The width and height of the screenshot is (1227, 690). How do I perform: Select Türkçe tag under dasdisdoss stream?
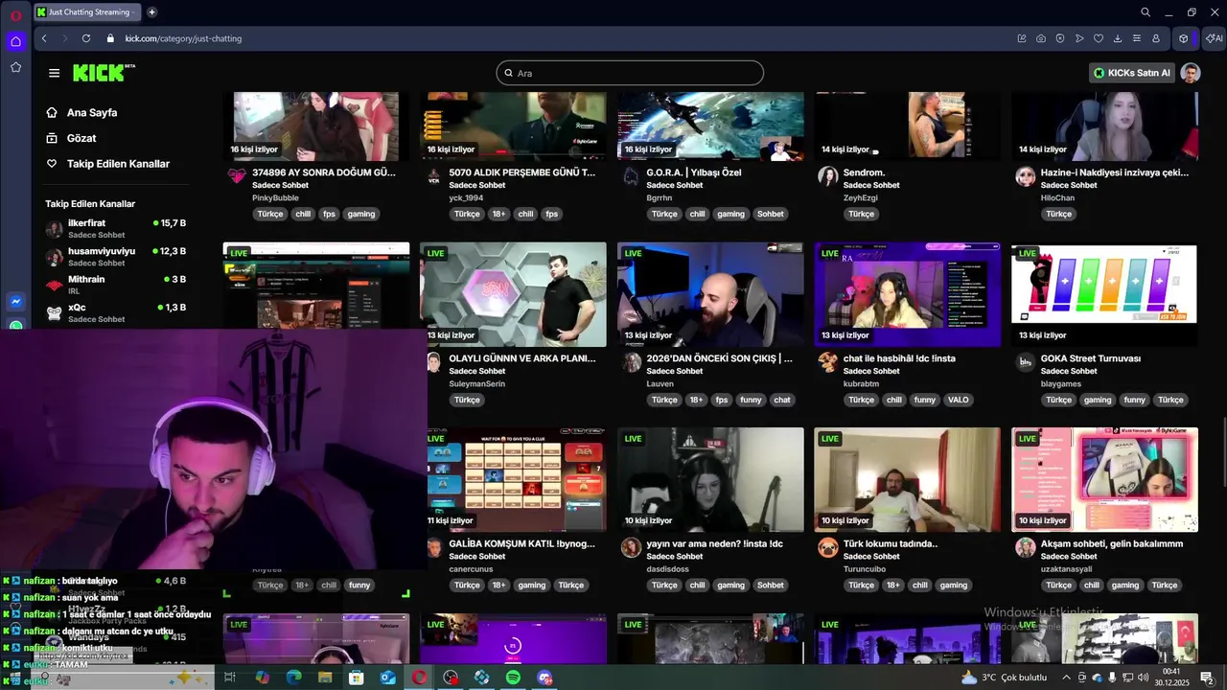pos(664,585)
